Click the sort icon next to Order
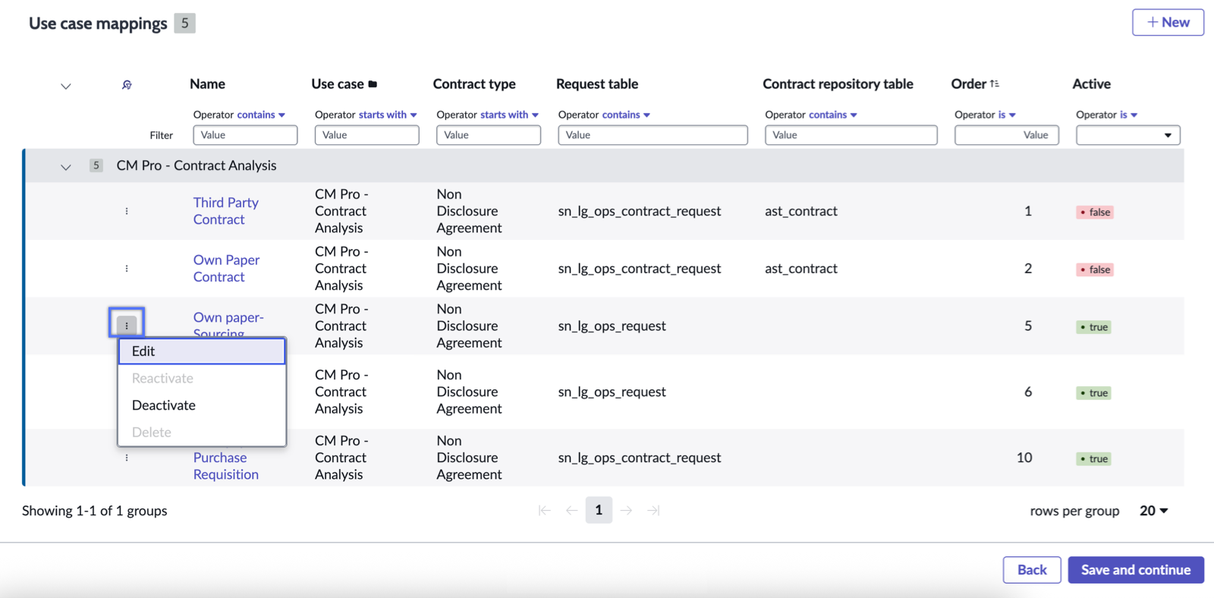Image resolution: width=1214 pixels, height=598 pixels. [995, 84]
